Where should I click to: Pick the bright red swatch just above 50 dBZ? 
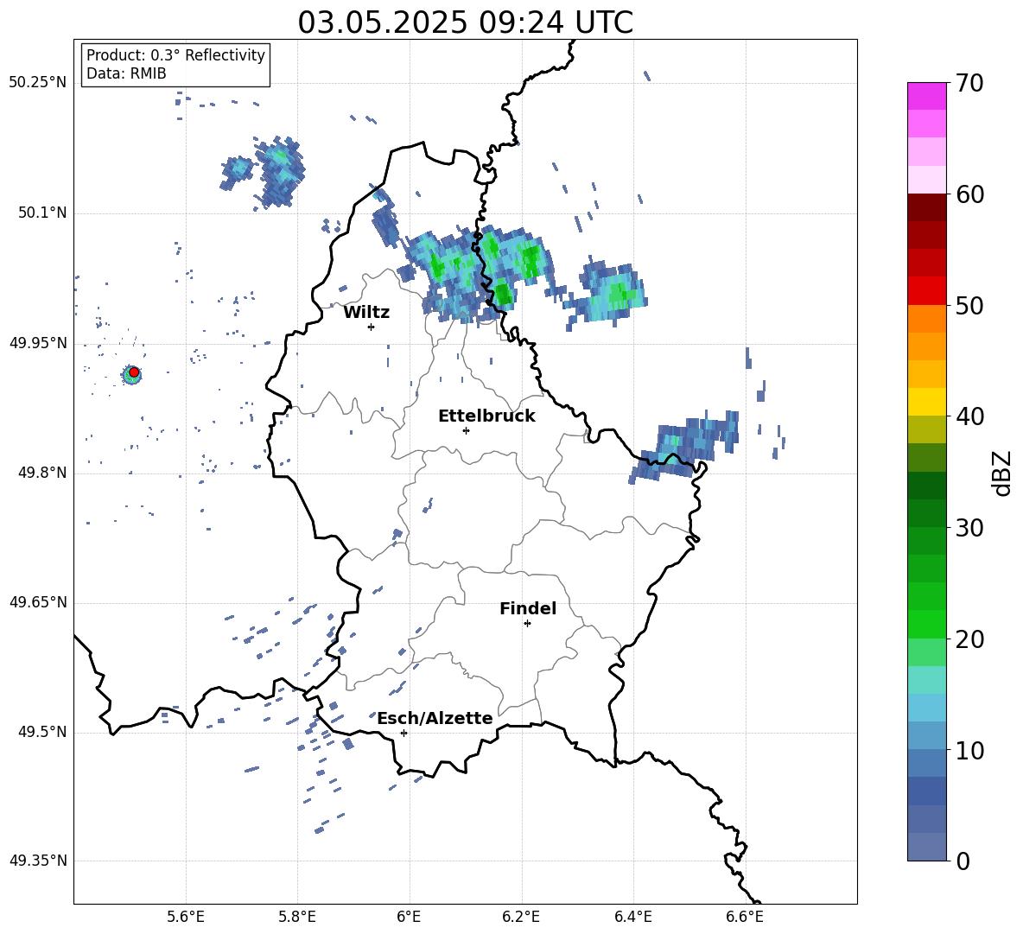[x=926, y=291]
